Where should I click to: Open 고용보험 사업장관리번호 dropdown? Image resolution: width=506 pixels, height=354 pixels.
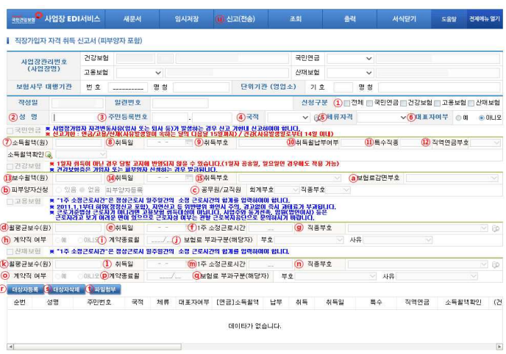click(x=140, y=73)
